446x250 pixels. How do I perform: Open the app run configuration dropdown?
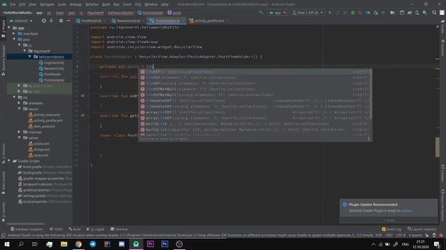coord(277,12)
